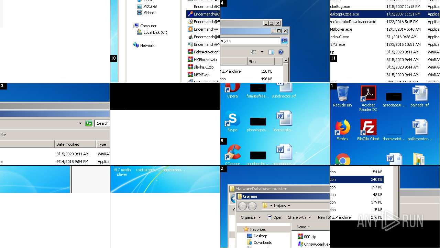Select the painads.rtf document icon
This screenshot has width=440, height=248.
[420, 96]
